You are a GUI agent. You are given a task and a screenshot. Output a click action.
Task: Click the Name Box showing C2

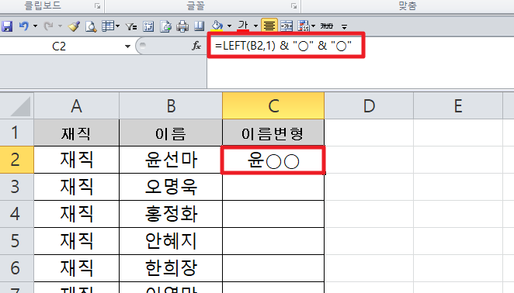[59, 47]
